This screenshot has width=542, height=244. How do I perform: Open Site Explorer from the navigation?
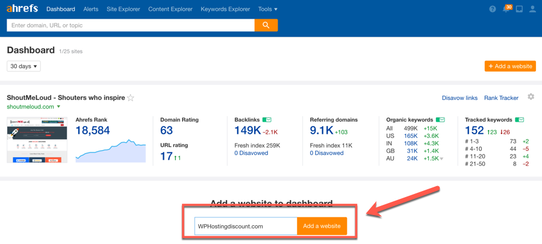coord(123,9)
